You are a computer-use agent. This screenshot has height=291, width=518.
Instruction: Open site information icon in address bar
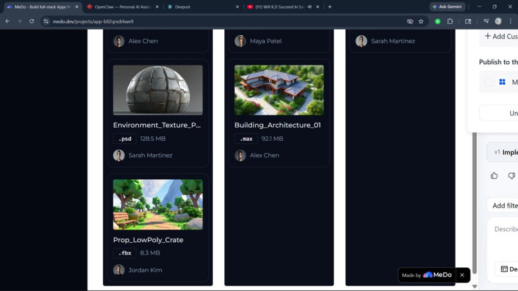(x=46, y=21)
